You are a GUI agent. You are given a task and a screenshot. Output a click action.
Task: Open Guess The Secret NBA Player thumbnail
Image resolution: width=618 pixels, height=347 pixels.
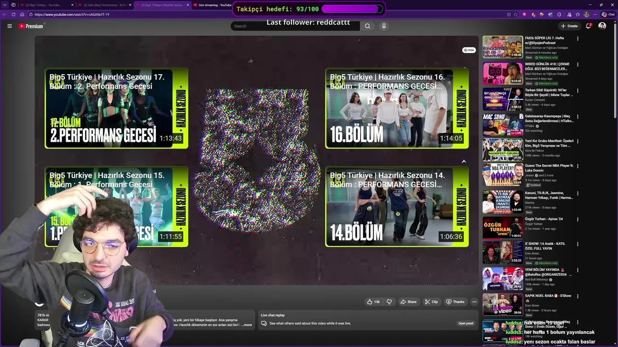pyautogui.click(x=503, y=174)
